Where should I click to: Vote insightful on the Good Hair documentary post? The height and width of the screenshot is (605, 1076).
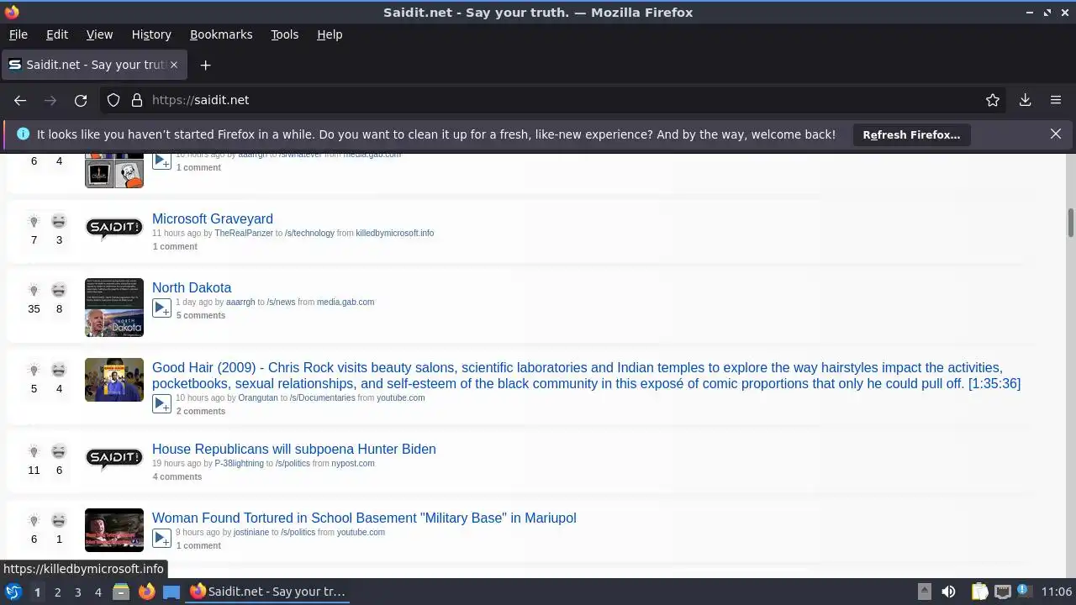34,371
